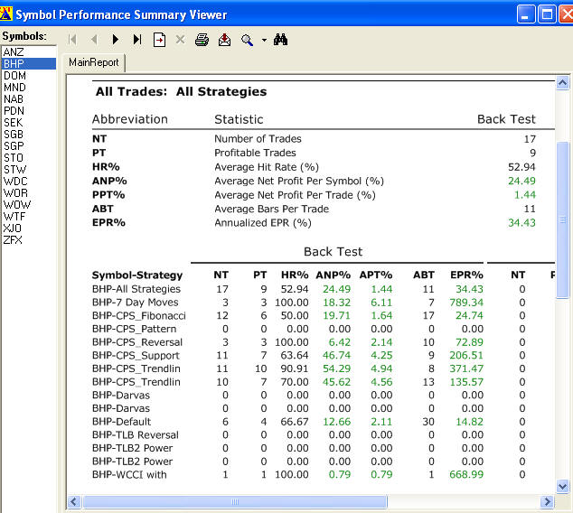Click the 668.99 EPR% value
This screenshot has width=573, height=513.
(x=466, y=475)
